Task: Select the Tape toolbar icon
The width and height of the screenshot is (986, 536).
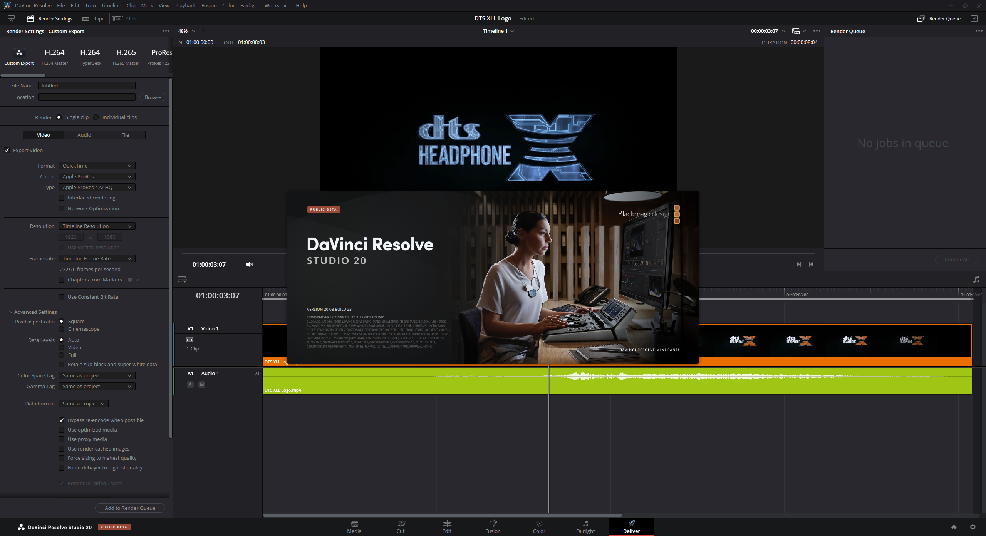Action: click(x=86, y=18)
